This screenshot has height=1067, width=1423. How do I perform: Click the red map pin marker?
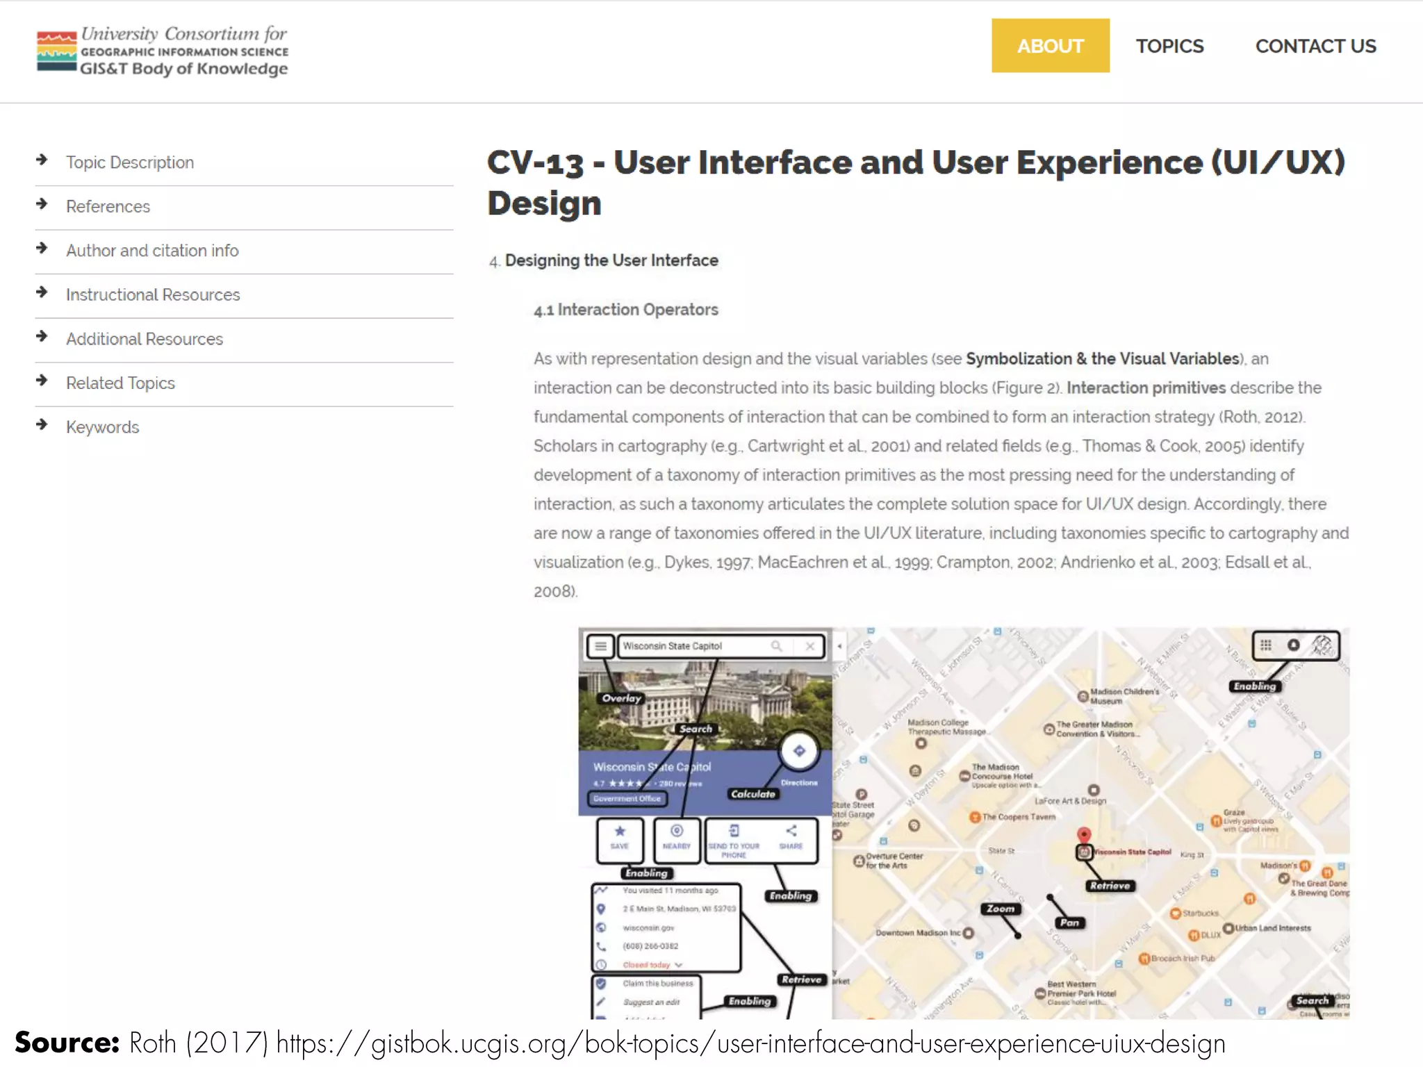click(x=1083, y=834)
